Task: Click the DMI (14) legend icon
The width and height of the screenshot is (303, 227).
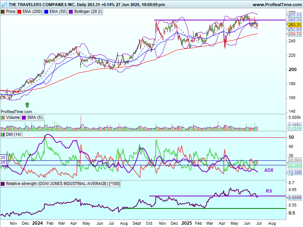Action: [x=3, y=134]
